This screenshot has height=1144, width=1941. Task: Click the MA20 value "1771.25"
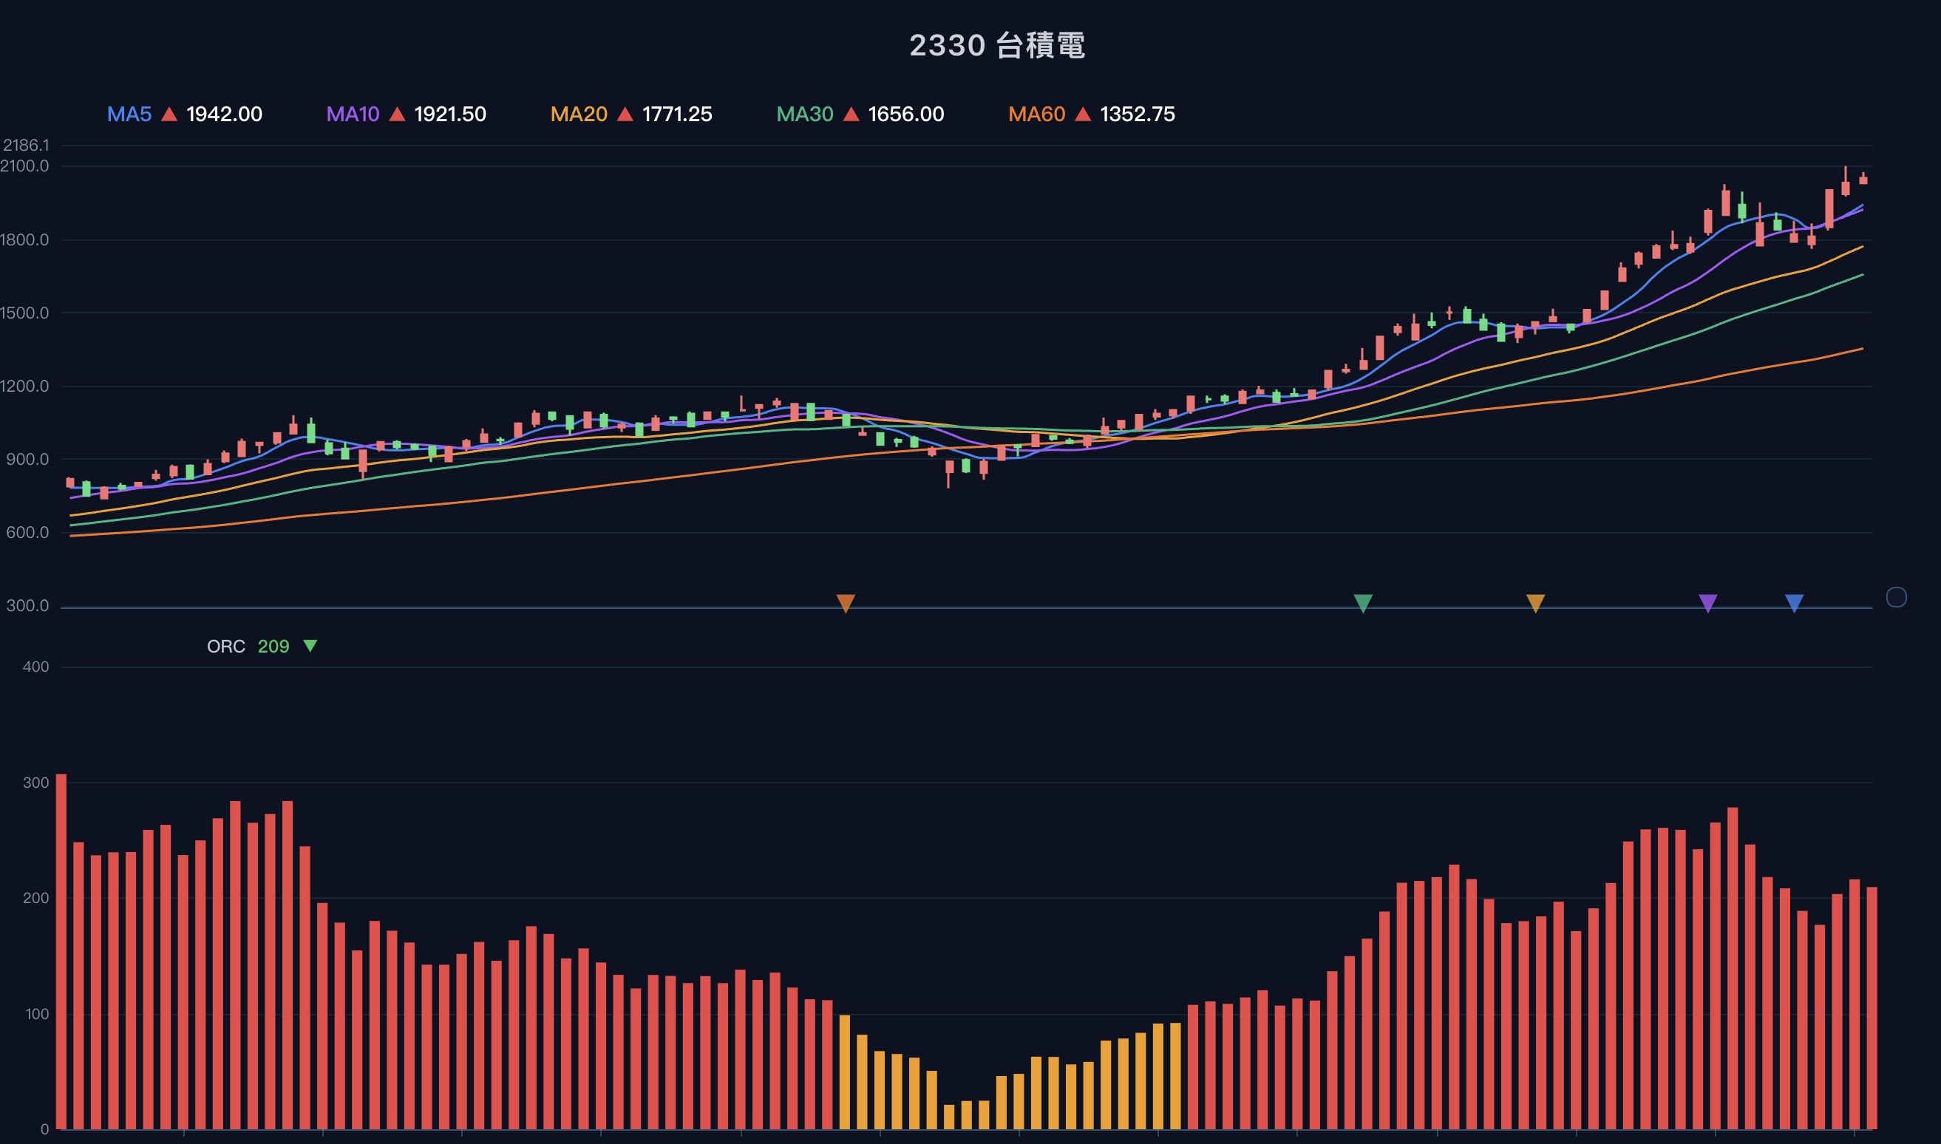[x=678, y=115]
